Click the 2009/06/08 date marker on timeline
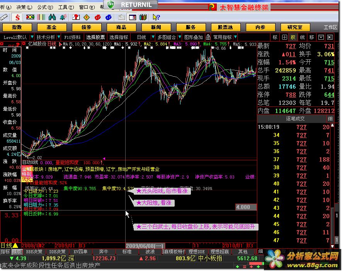342x271 pixels. tap(145, 246)
